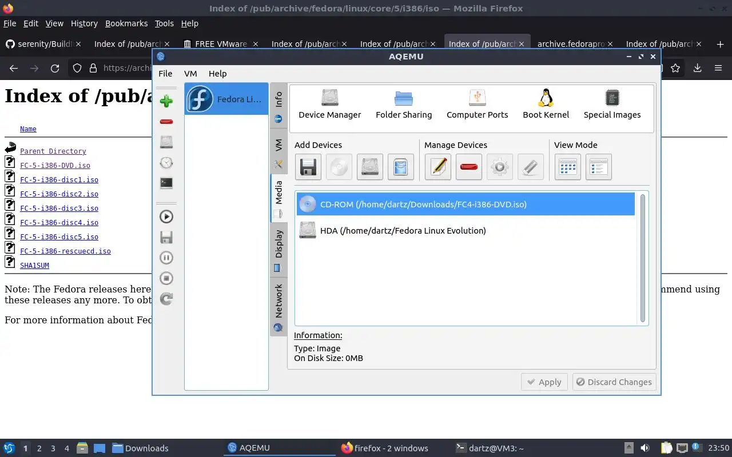Add a floppy device
The height and width of the screenshot is (457, 732).
coord(308,167)
